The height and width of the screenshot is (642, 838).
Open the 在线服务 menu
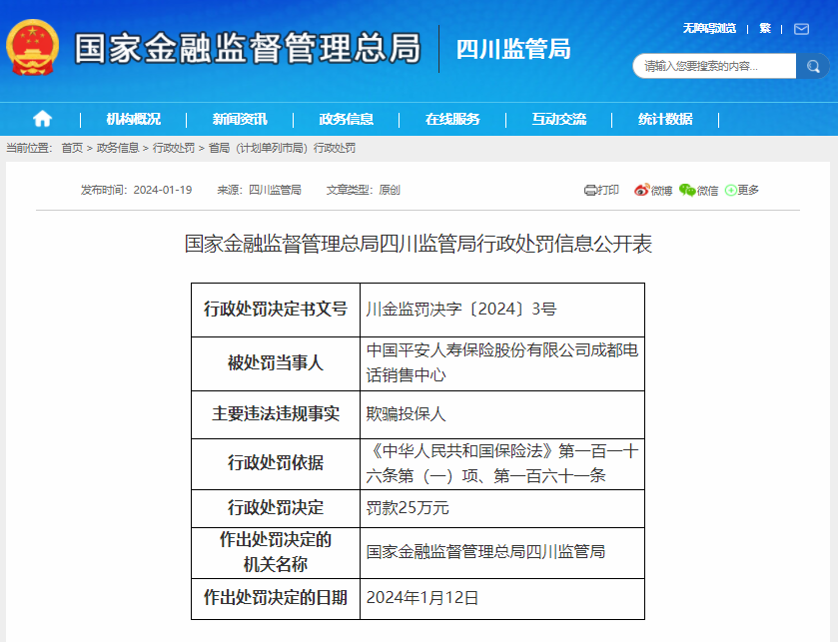452,119
